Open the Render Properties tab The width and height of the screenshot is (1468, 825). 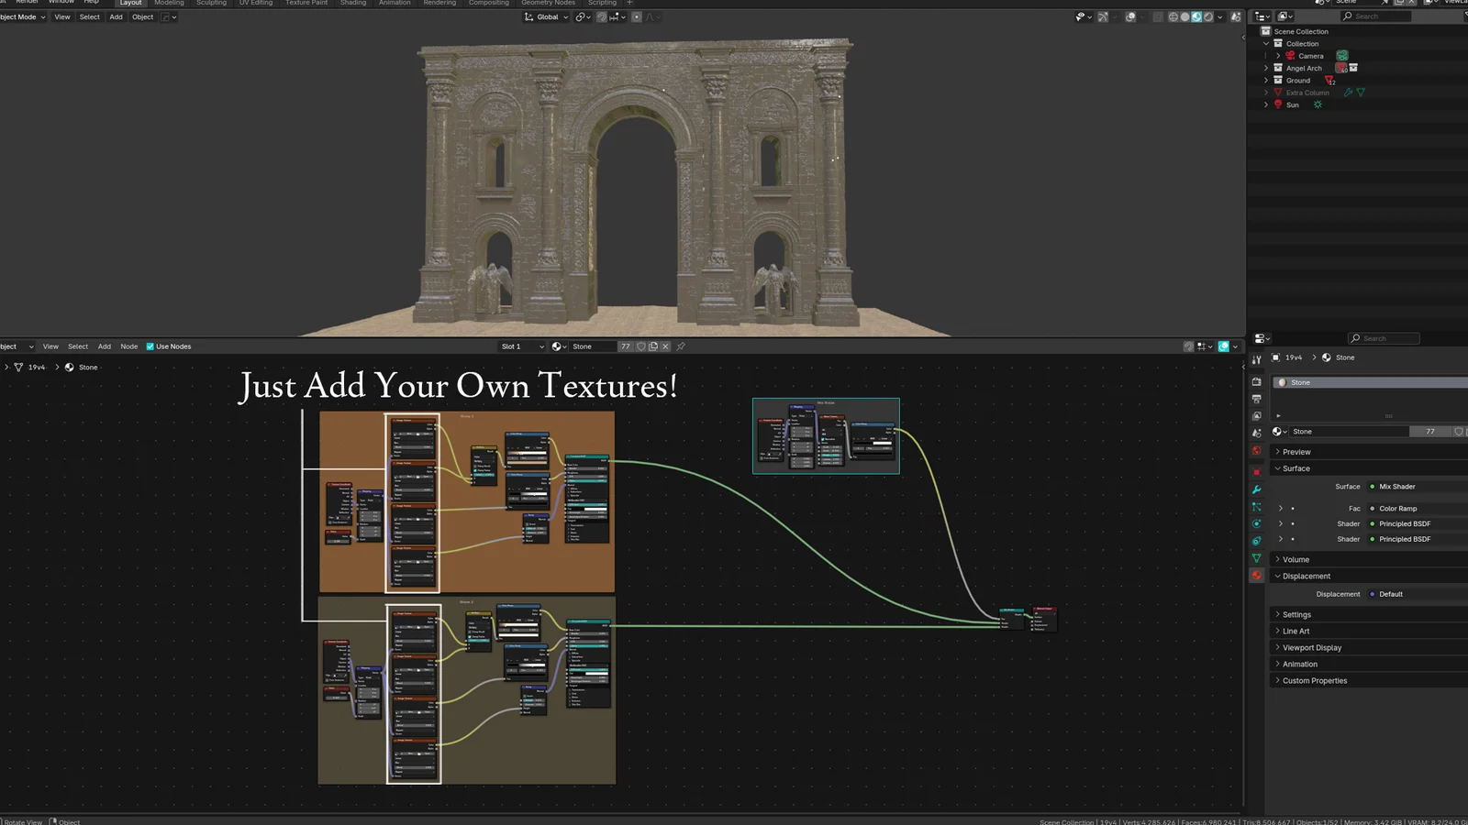[1256, 381]
